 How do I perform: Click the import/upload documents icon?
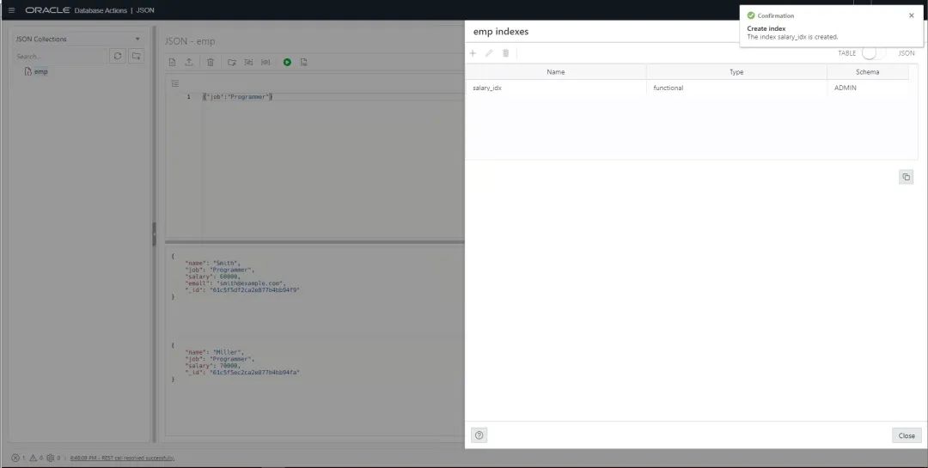click(189, 62)
